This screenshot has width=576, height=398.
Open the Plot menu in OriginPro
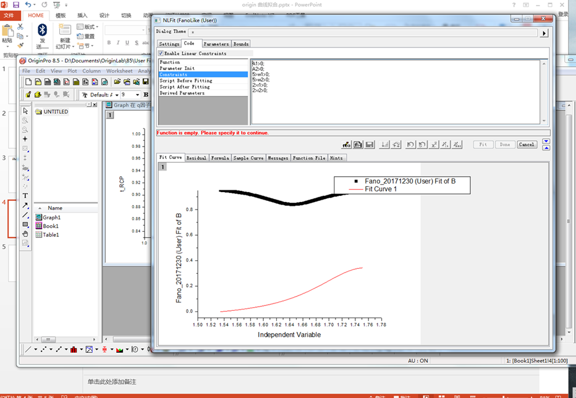pyautogui.click(x=72, y=71)
